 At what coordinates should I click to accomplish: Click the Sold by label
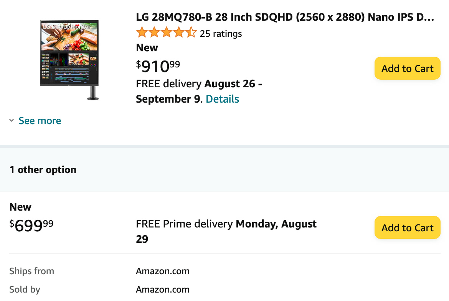tap(25, 289)
